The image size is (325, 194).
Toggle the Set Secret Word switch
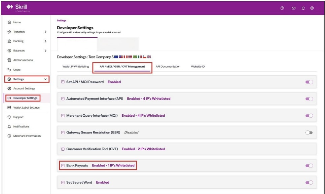(309, 183)
